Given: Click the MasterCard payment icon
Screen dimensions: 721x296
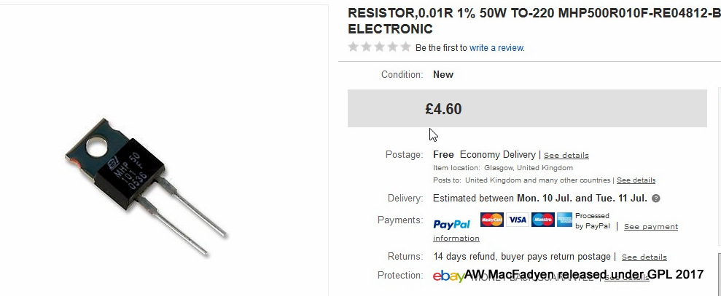Looking at the screenshot, I should [492, 220].
